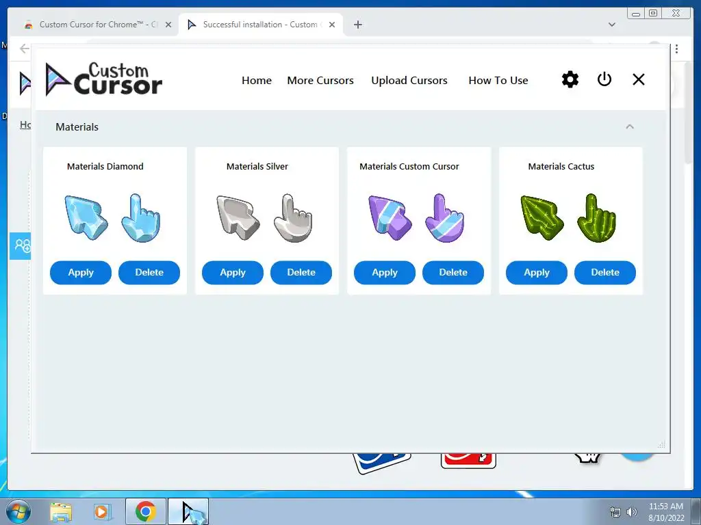Open the Windows Start menu
701x525 pixels.
point(18,511)
